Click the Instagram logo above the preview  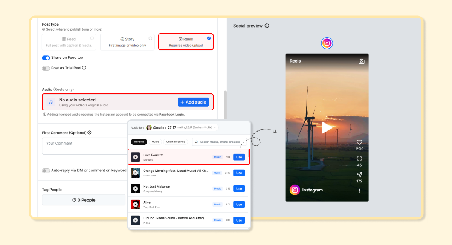click(x=327, y=43)
